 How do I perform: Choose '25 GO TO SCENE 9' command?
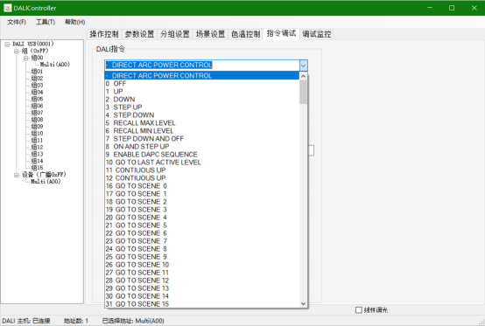[202, 257]
